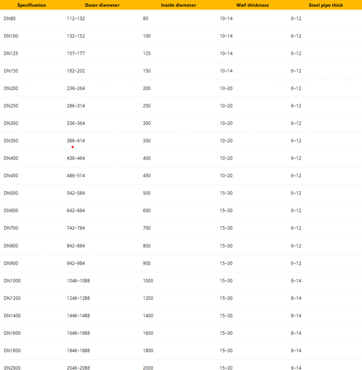Select the DN80 specification cell
362x370 pixels.
(x=10, y=18)
